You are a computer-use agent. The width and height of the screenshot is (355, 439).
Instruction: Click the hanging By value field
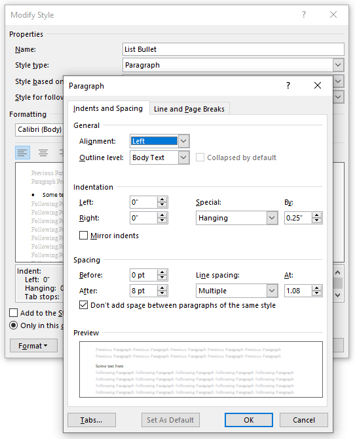pos(298,218)
